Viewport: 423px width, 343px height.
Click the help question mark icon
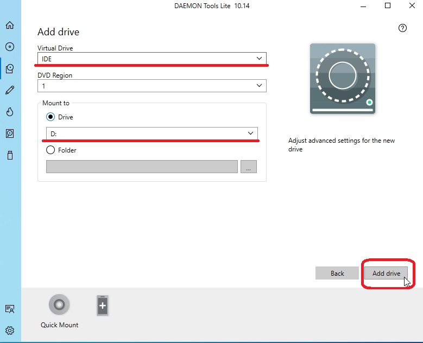coord(402,28)
